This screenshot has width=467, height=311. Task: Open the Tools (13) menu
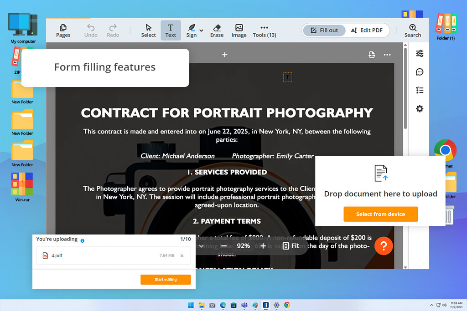[x=264, y=31]
